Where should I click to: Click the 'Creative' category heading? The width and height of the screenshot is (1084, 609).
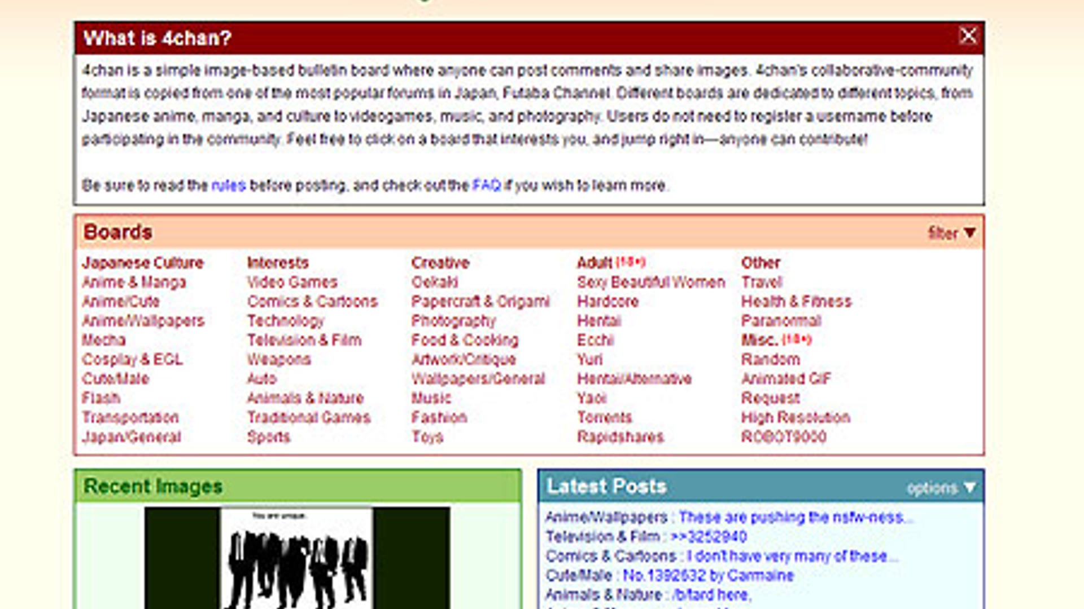click(440, 263)
